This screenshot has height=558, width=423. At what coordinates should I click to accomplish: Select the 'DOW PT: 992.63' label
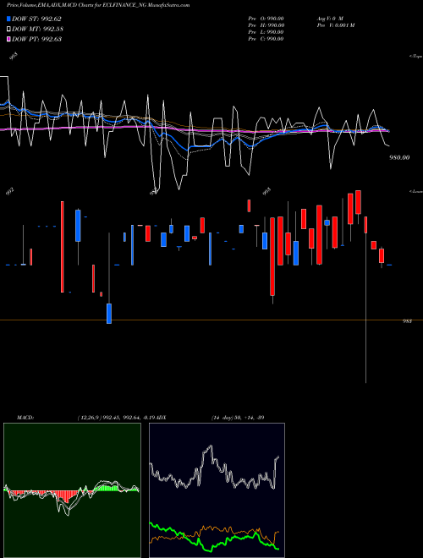point(36,39)
